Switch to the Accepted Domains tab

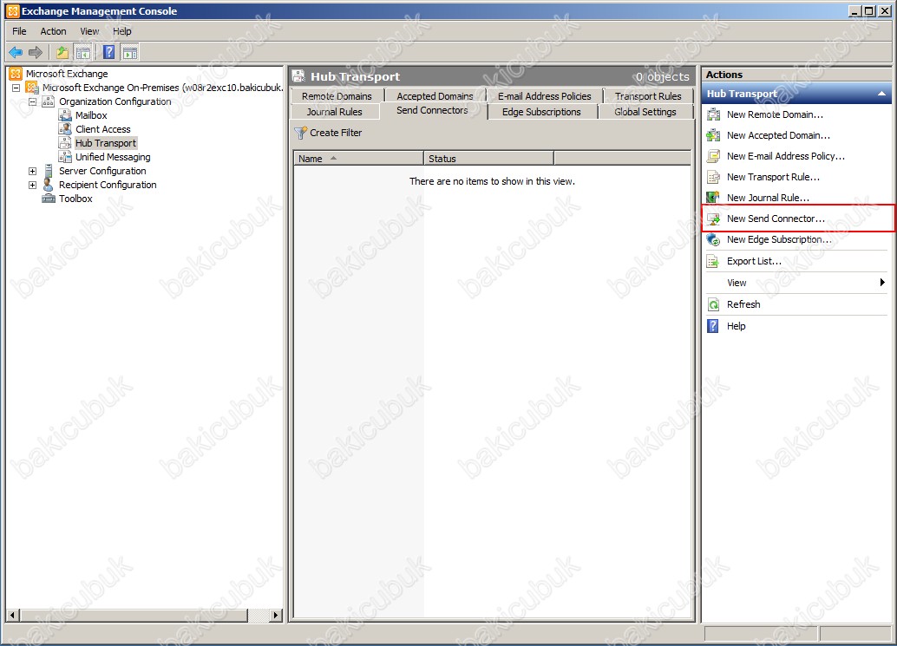[x=435, y=96]
